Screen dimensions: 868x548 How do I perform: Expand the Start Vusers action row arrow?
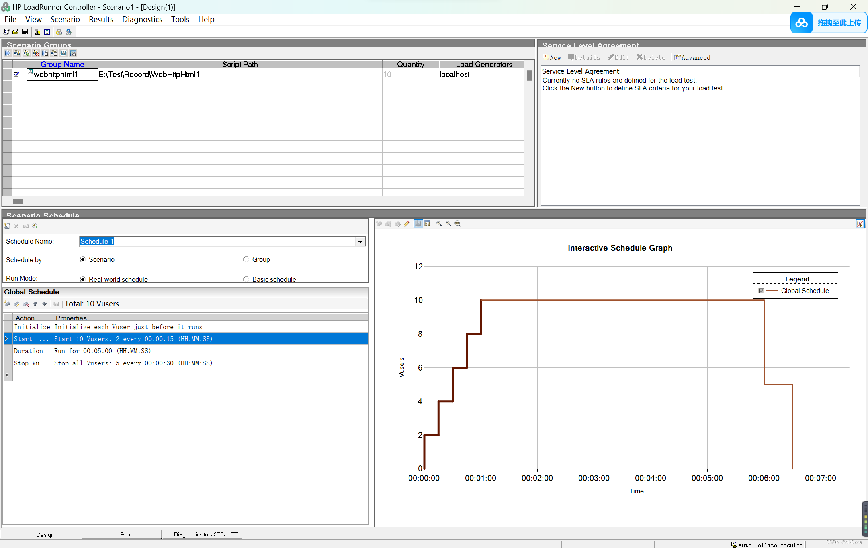[x=7, y=339]
